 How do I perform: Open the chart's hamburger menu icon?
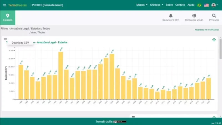(5, 39)
